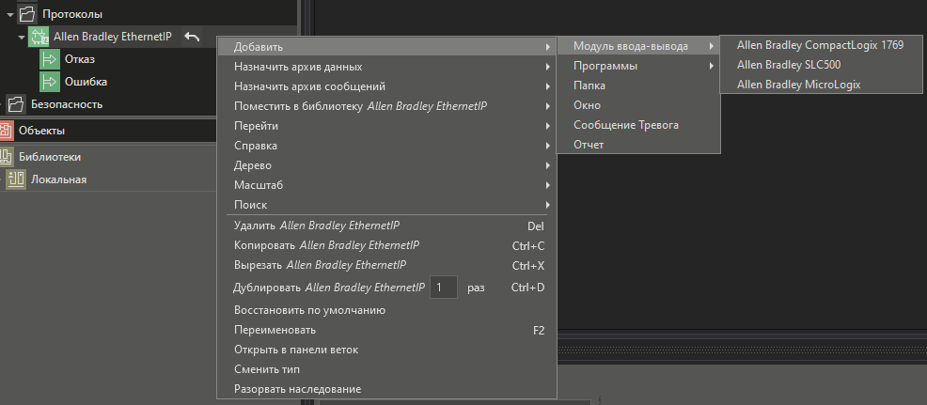The height and width of the screenshot is (405, 927).
Task: Select the Протоколы tree label
Action: tap(72, 13)
